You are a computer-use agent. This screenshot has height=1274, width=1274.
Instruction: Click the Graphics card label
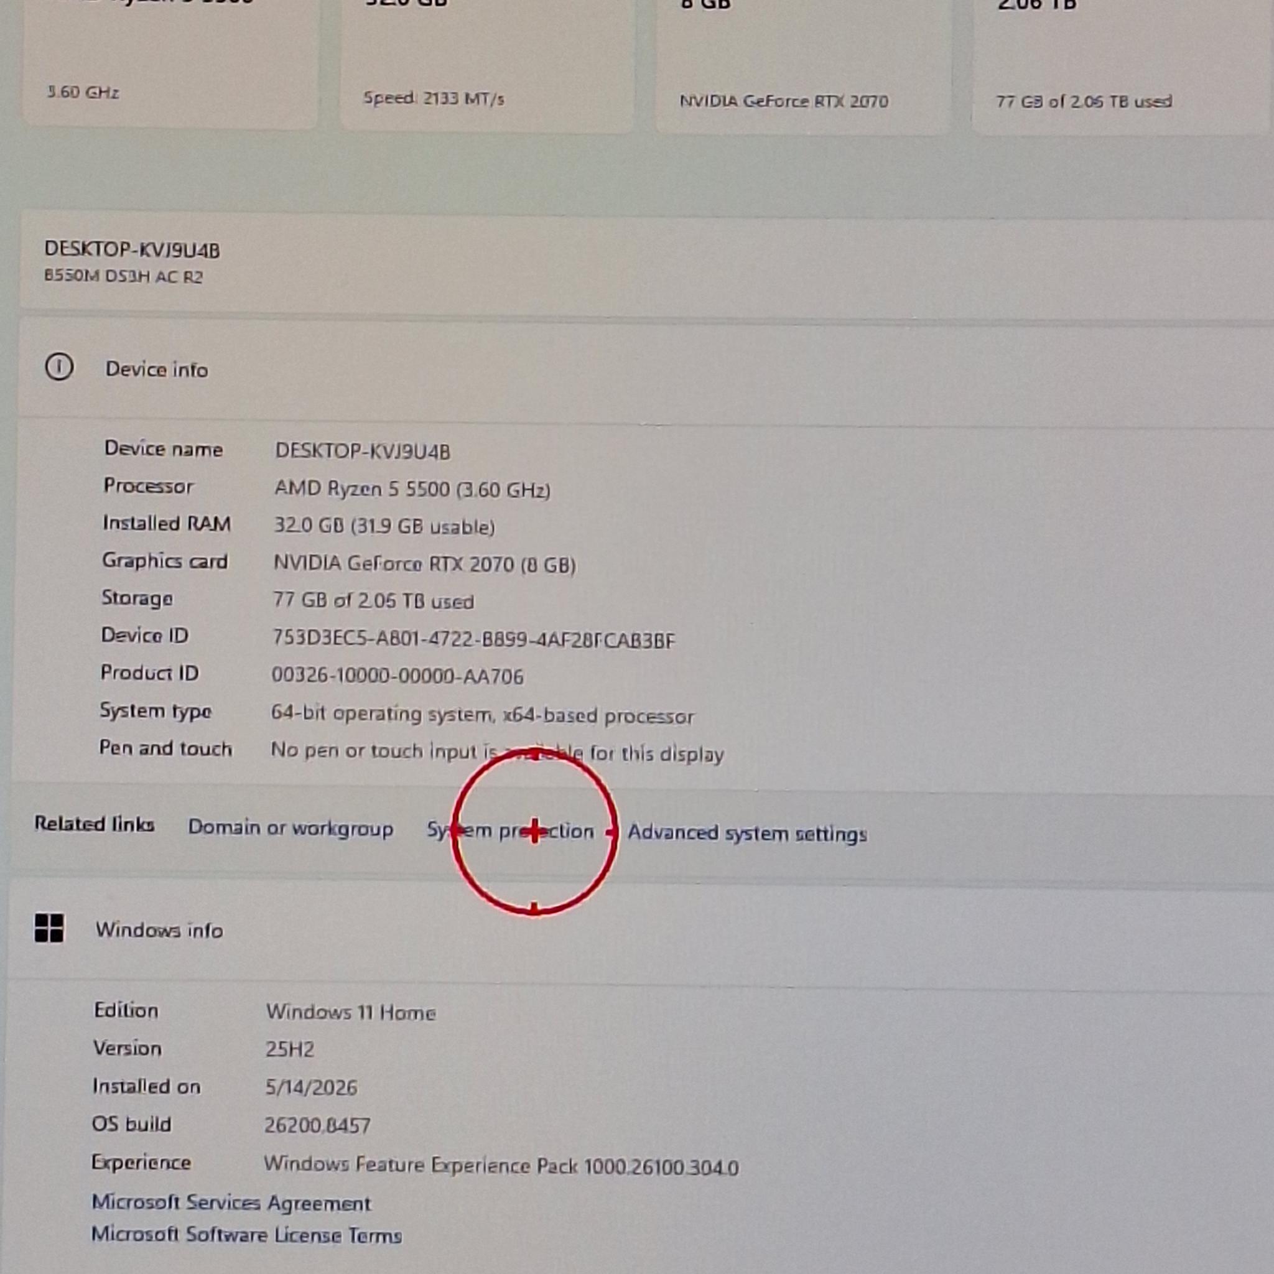coord(165,560)
